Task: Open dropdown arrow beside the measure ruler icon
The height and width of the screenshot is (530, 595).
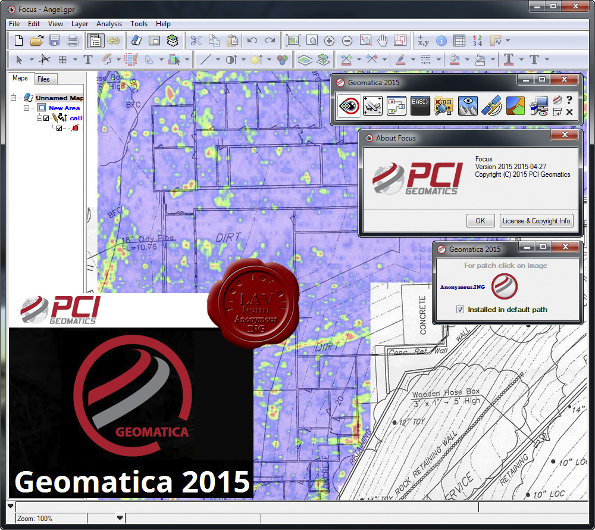Action: tap(508, 40)
